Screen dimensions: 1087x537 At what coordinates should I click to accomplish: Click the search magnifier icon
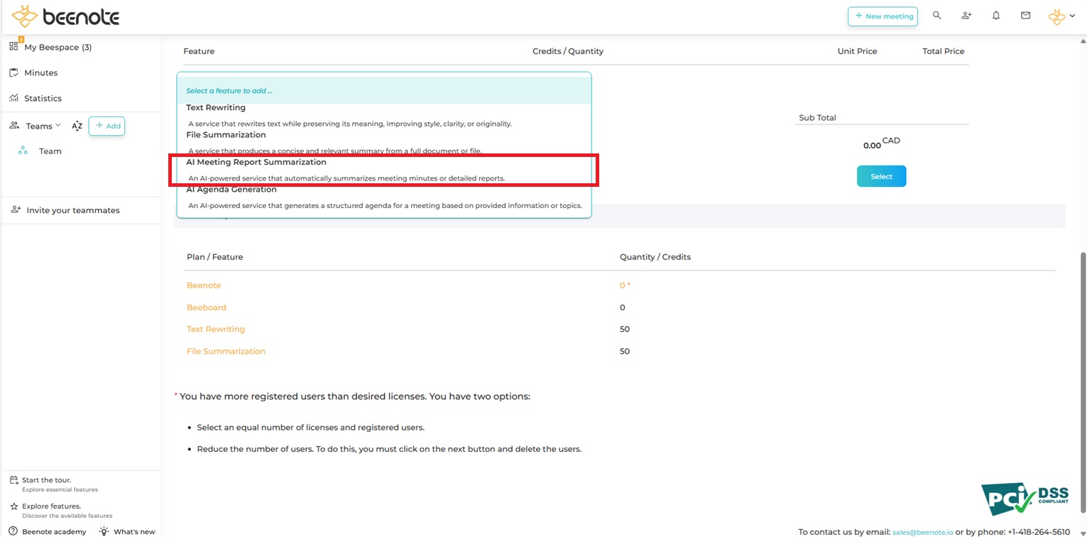coord(936,16)
